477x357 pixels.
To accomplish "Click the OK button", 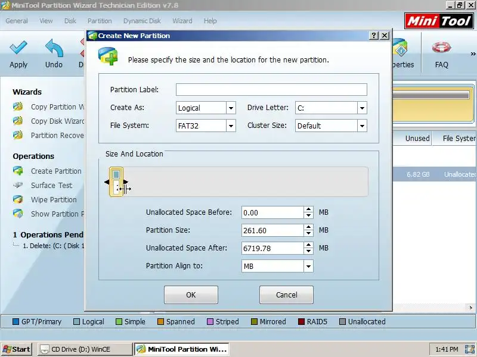I will coord(191,295).
